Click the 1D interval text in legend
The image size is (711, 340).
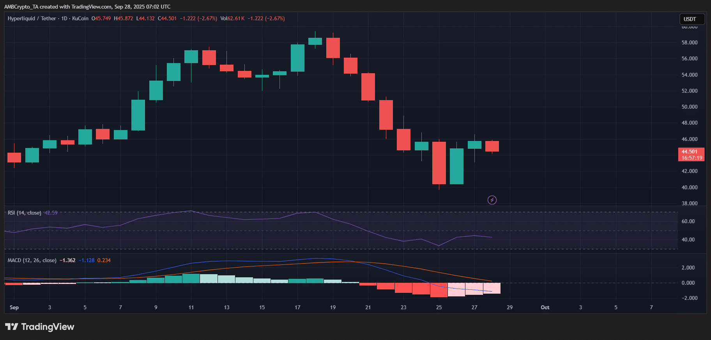(x=65, y=18)
